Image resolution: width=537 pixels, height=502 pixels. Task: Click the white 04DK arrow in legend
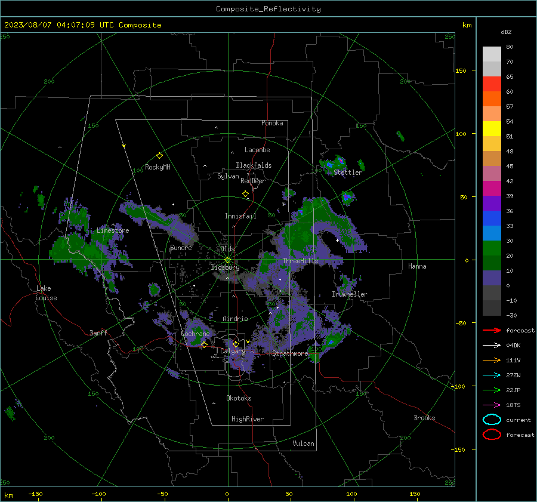(492, 346)
